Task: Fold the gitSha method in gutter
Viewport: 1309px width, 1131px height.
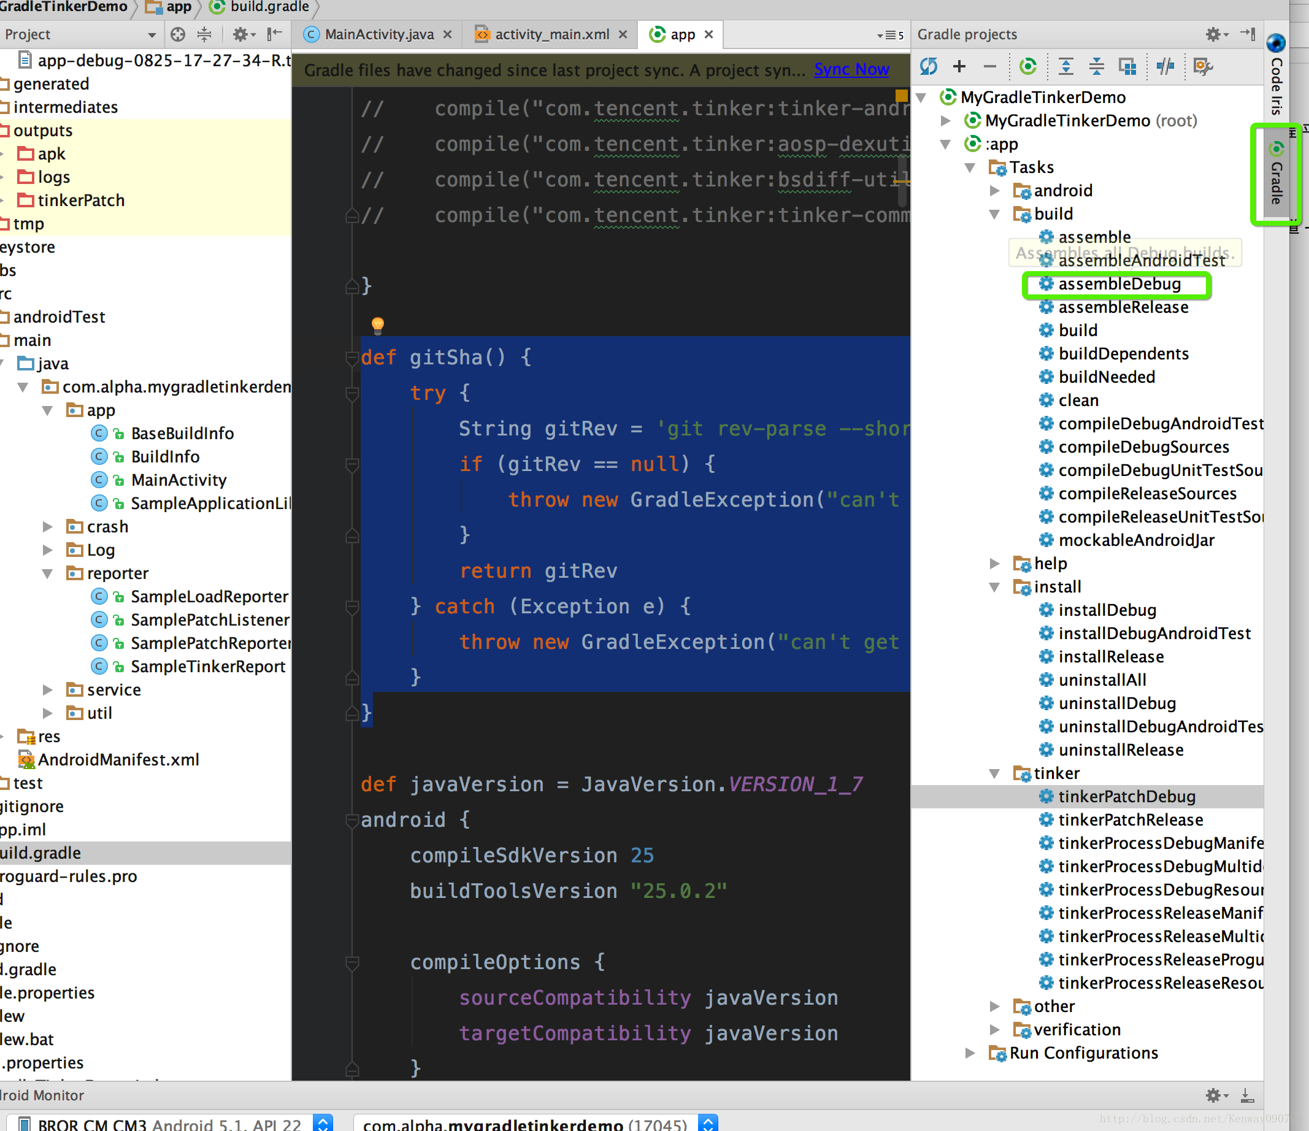Action: (x=353, y=358)
